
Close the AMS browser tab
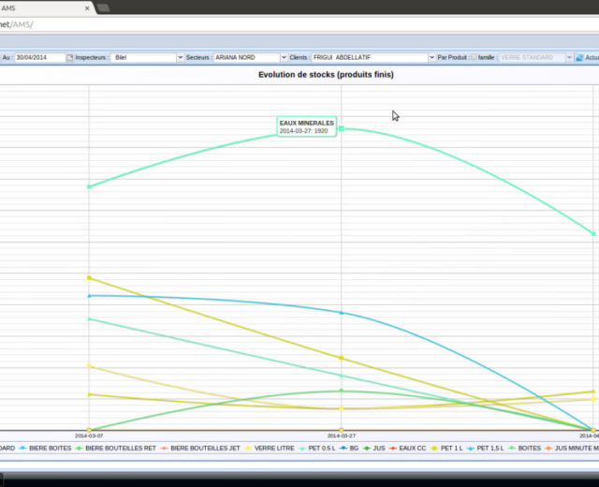tap(87, 7)
